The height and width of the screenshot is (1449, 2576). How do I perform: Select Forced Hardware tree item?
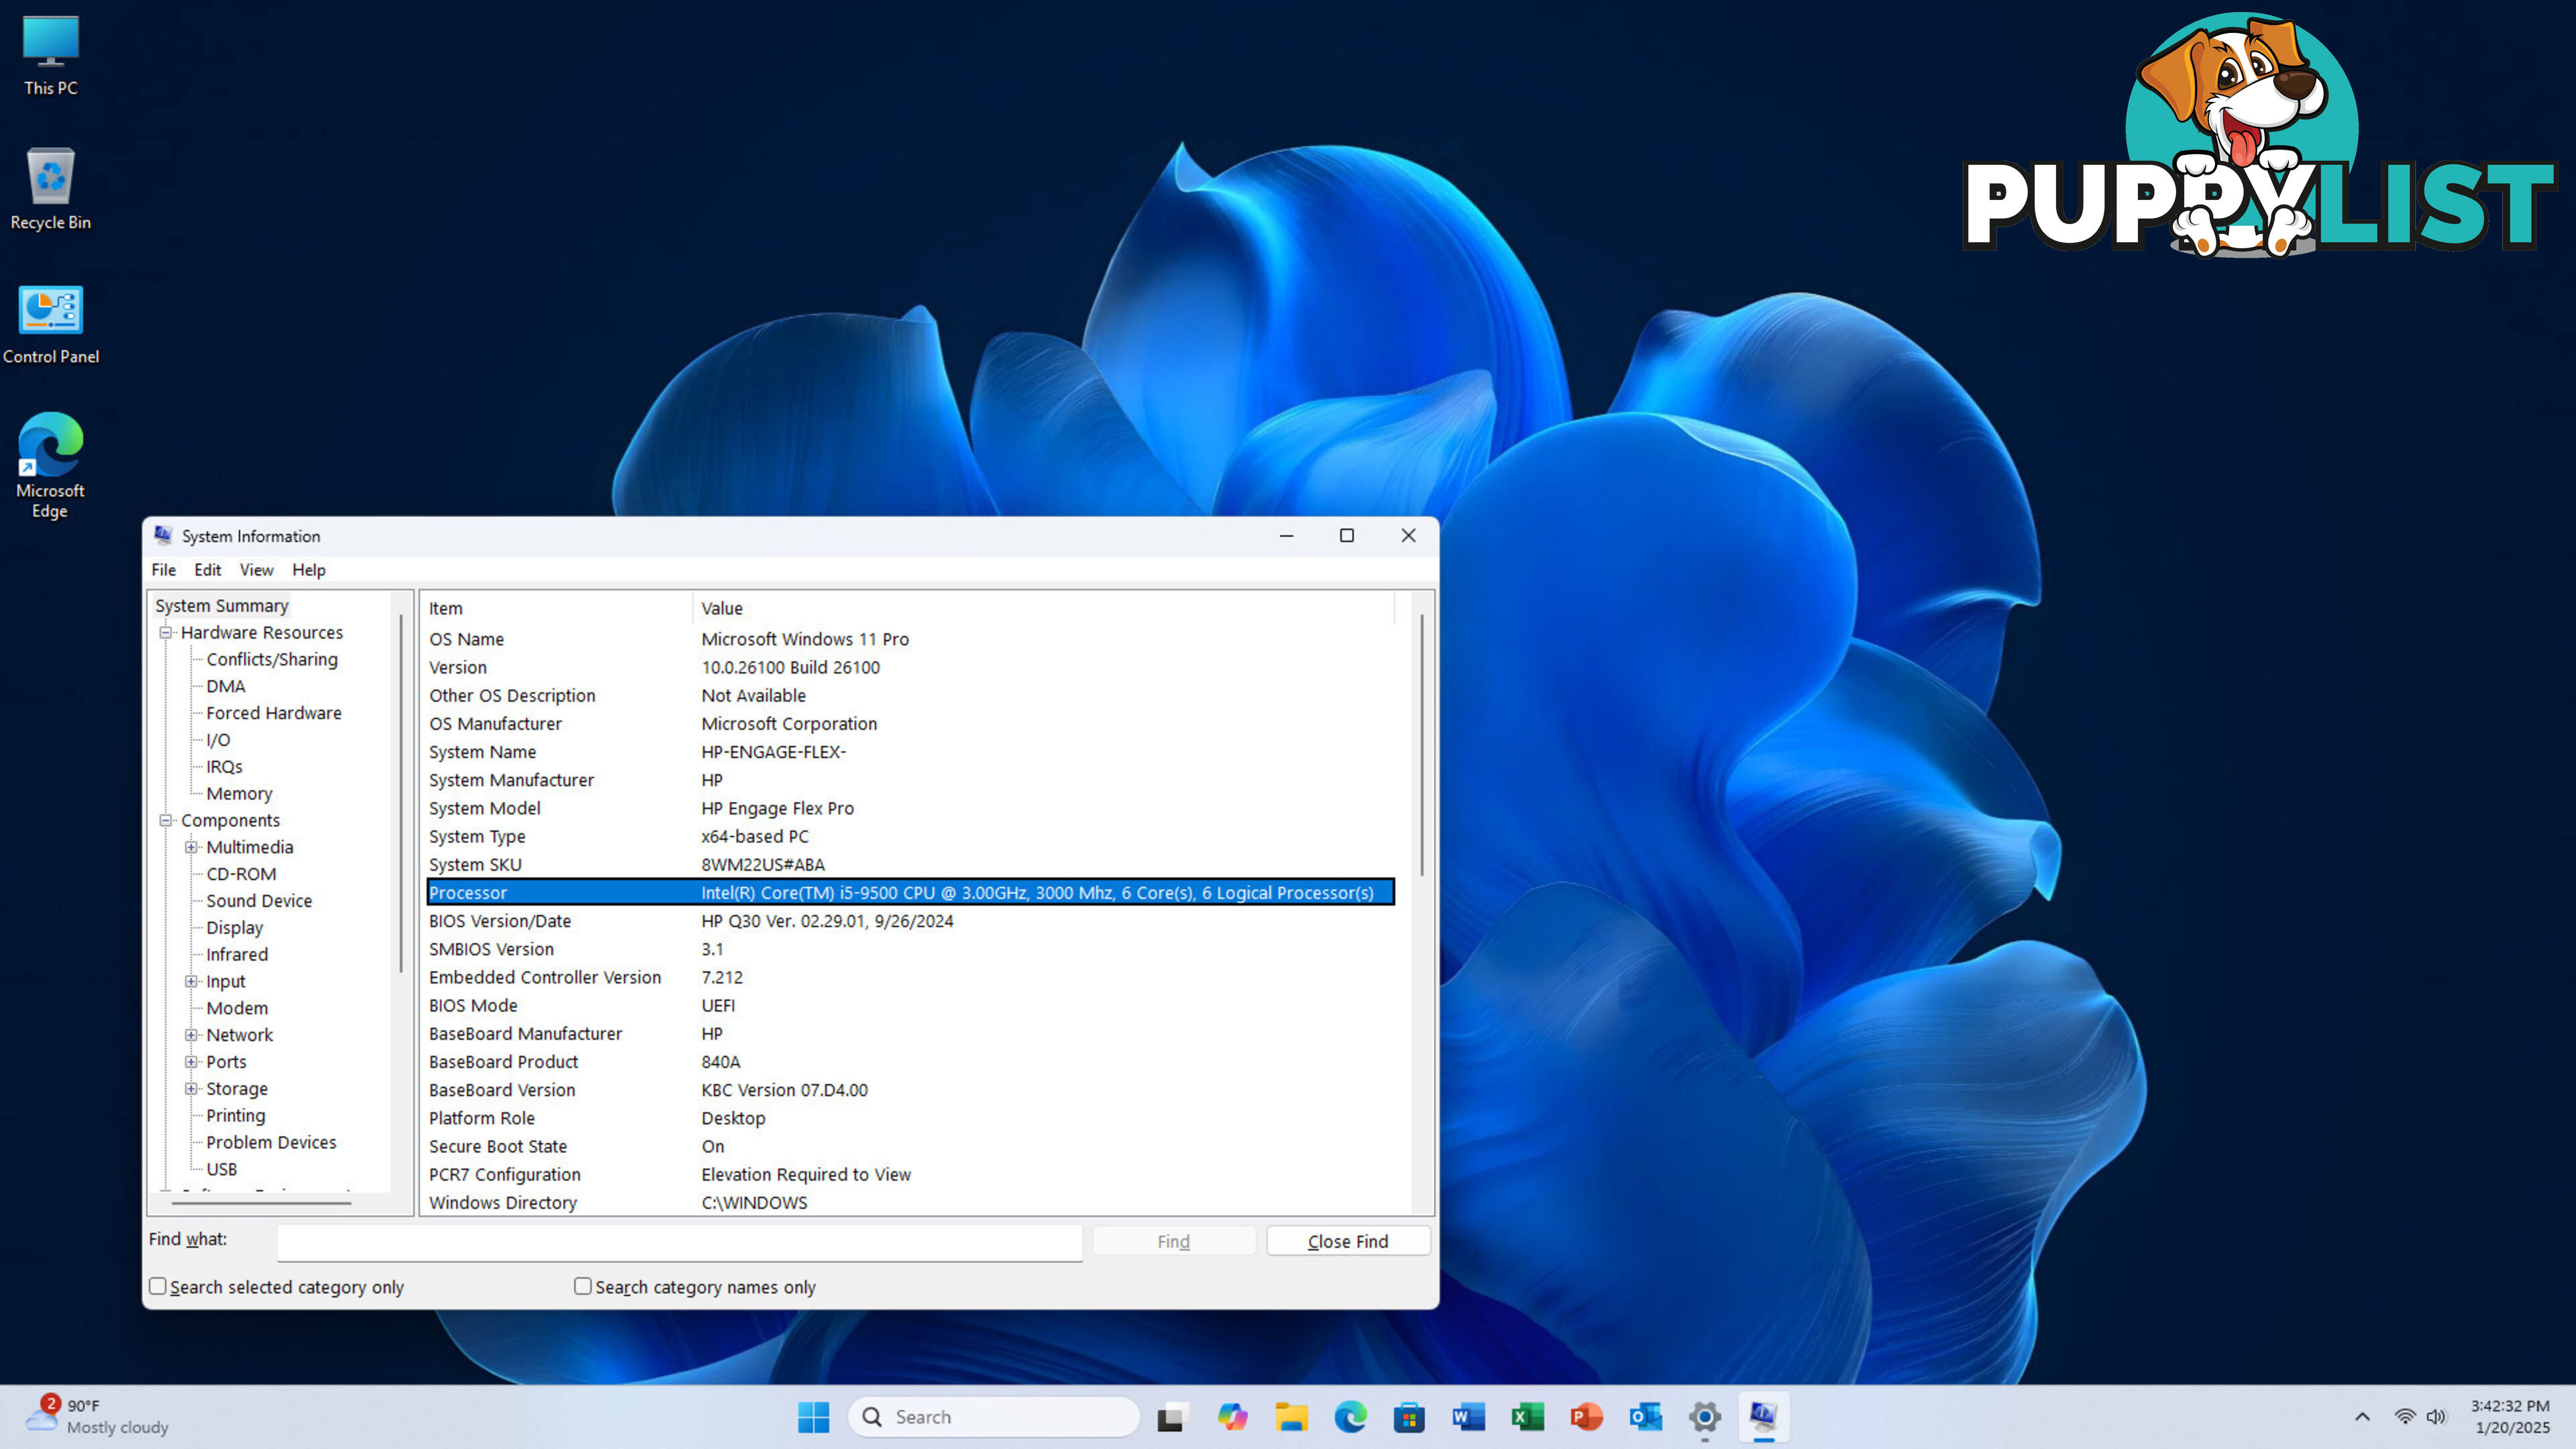[273, 713]
